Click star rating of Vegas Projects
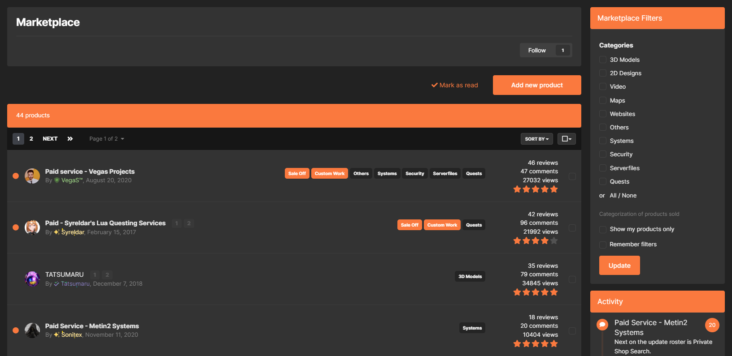Image resolution: width=732 pixels, height=356 pixels. (536, 189)
